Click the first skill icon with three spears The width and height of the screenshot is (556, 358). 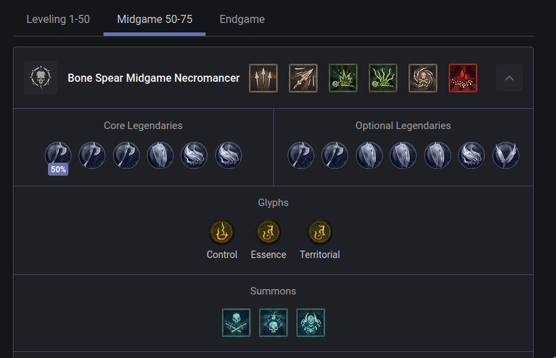(263, 78)
